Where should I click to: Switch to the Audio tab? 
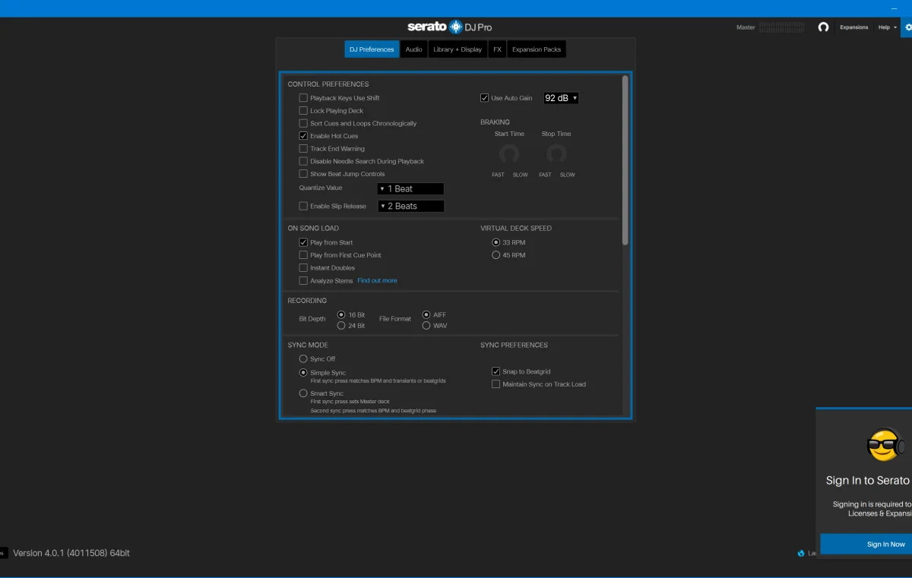[x=413, y=49]
